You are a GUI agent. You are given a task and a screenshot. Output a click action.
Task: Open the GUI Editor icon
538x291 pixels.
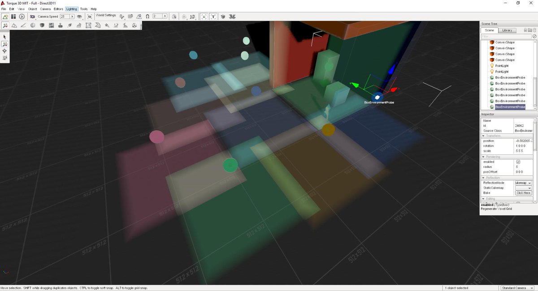13,17
